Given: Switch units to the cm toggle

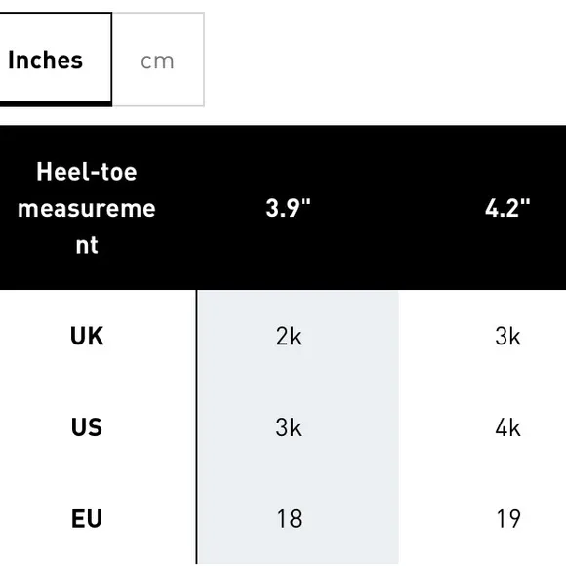Looking at the screenshot, I should coord(158,60).
